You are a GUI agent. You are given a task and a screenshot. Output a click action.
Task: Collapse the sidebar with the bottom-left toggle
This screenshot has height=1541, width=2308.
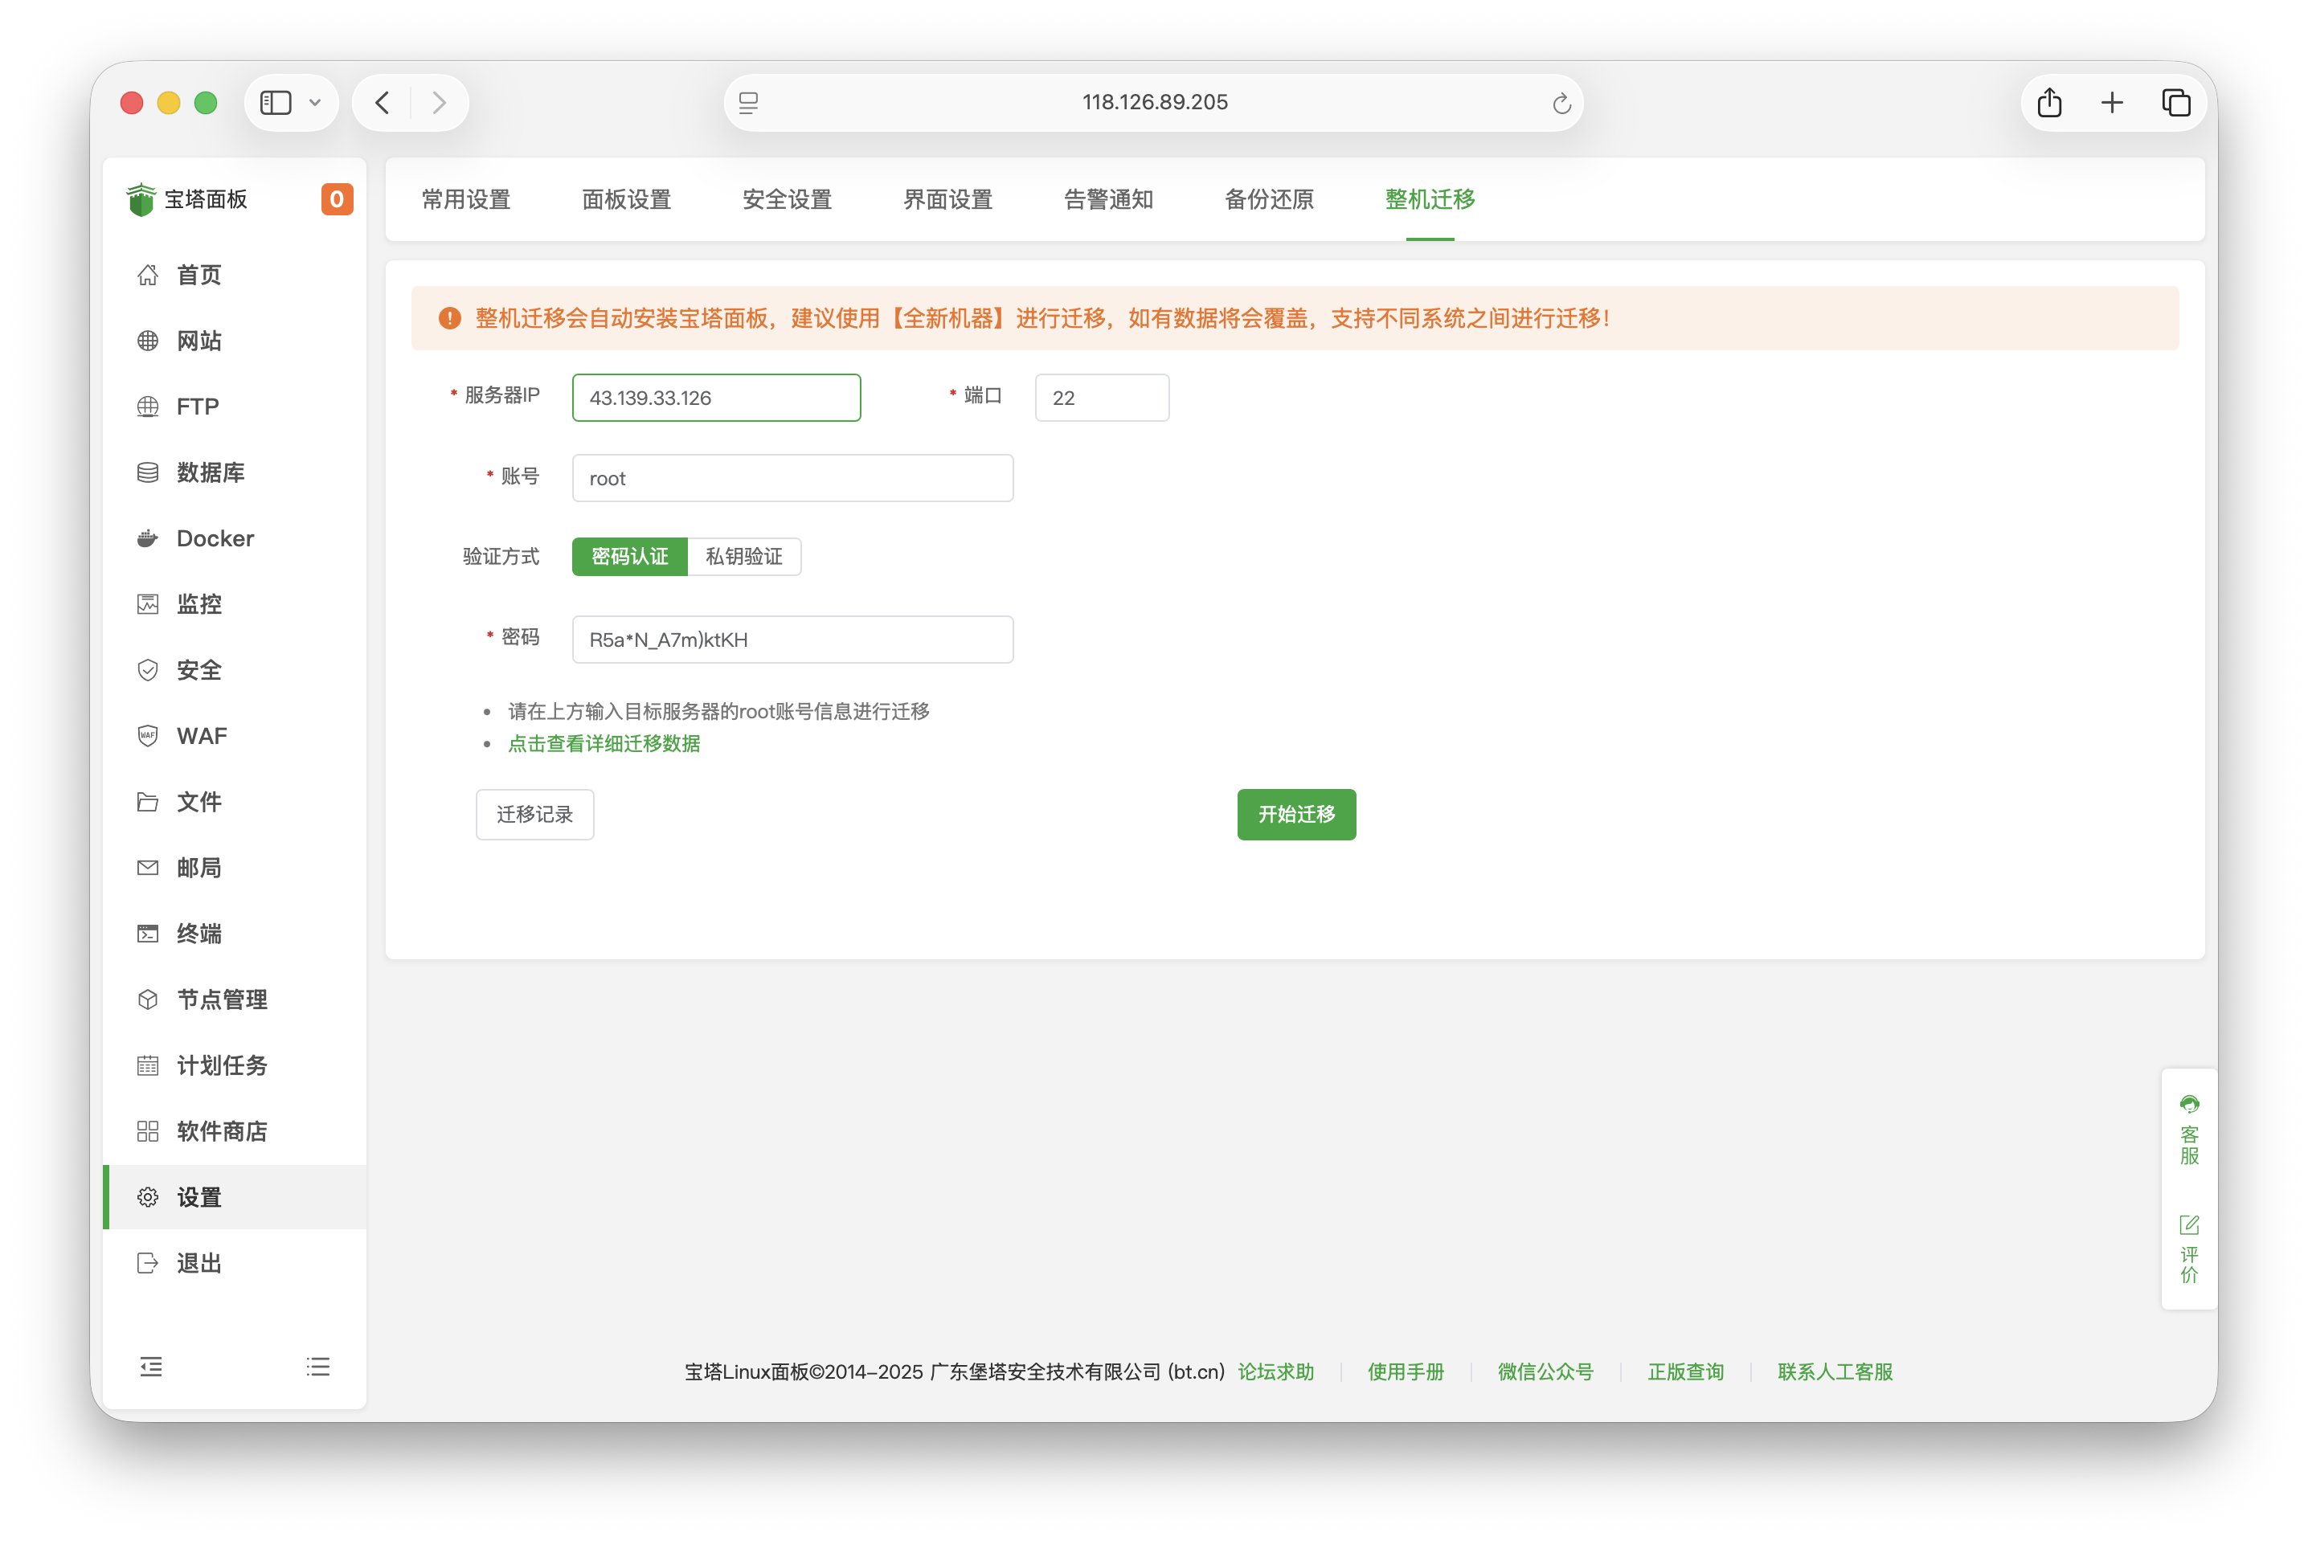(151, 1366)
